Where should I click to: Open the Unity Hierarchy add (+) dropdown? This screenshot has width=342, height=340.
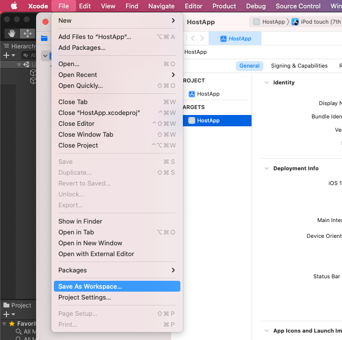click(9, 55)
